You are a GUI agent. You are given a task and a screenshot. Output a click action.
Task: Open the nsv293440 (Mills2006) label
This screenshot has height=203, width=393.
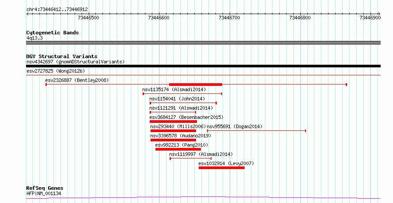pyautogui.click(x=178, y=126)
